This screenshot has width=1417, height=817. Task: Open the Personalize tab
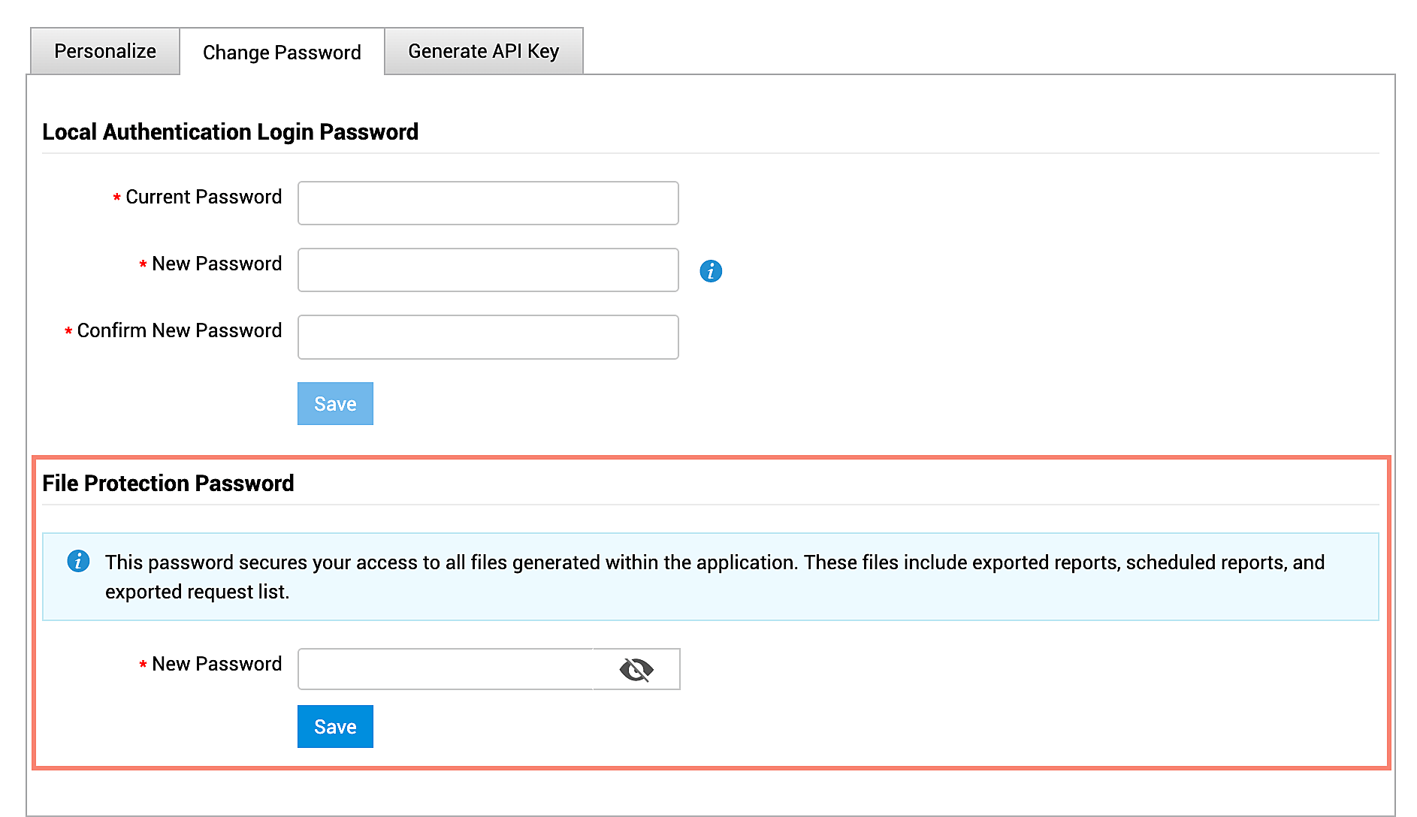(x=105, y=51)
